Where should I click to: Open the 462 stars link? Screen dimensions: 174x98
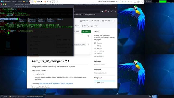pos(98,48)
